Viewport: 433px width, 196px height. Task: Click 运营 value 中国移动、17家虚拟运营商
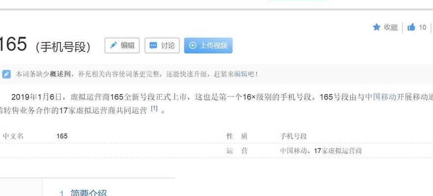[x=321, y=151]
